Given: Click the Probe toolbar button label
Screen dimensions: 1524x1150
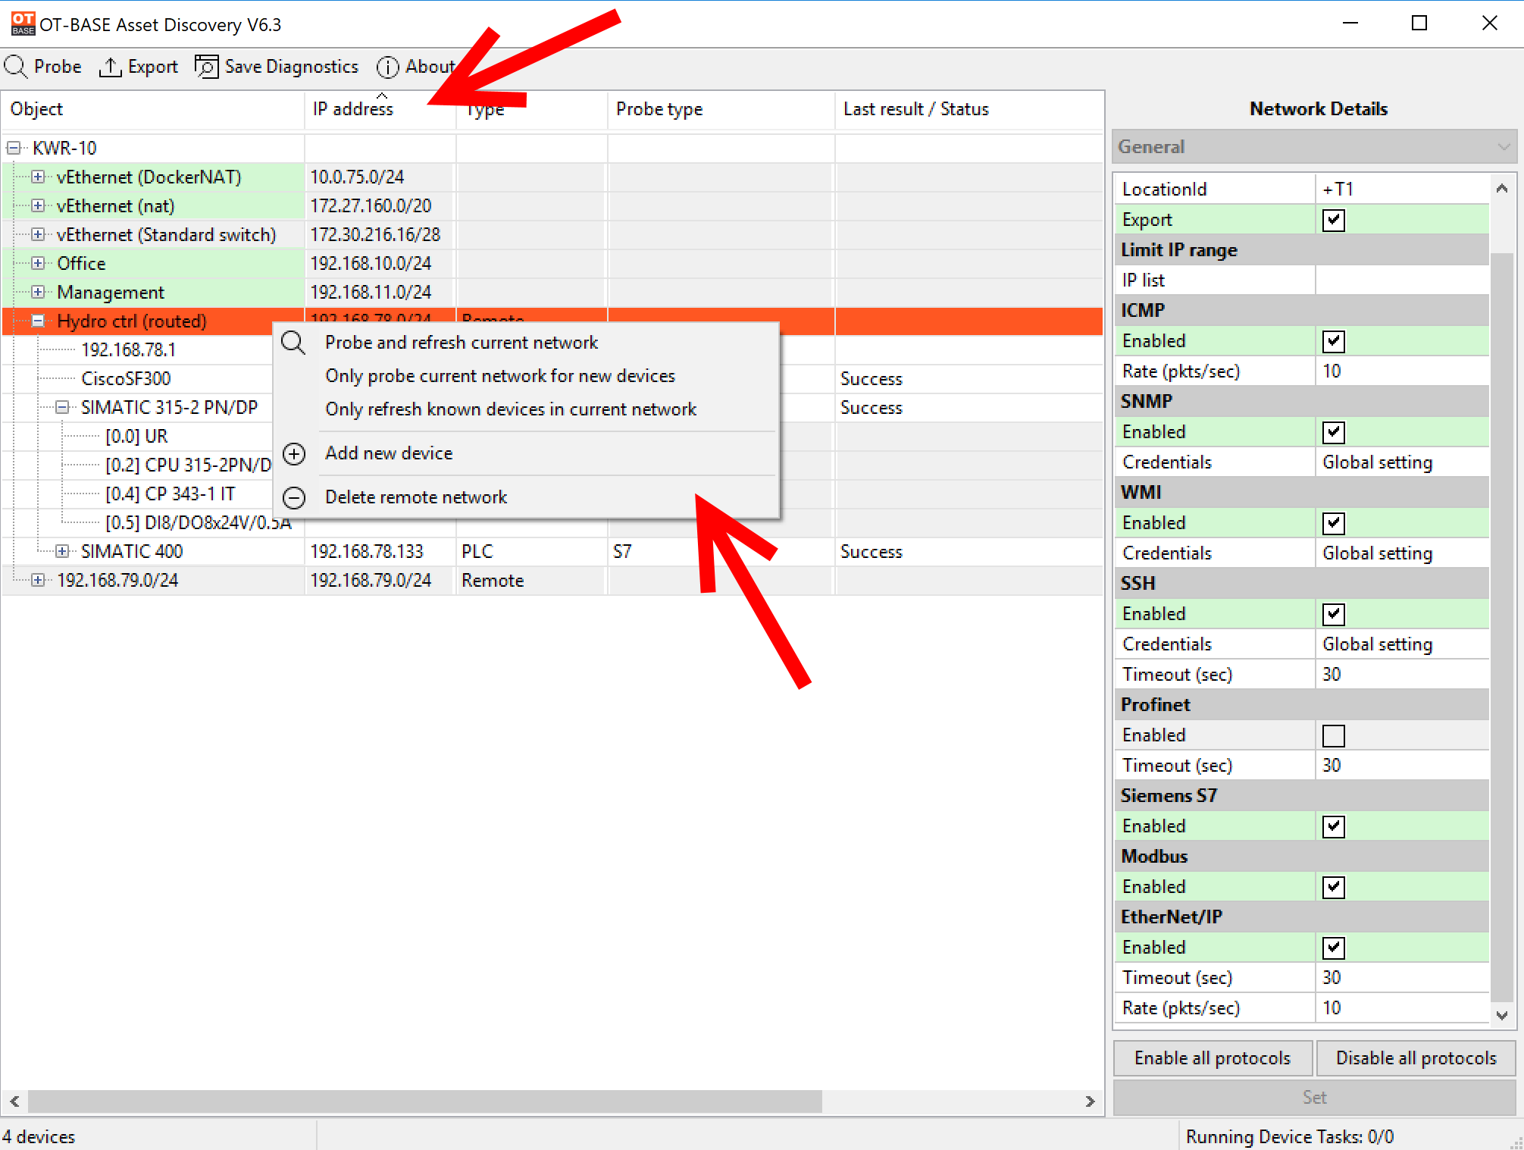Looking at the screenshot, I should (x=58, y=67).
